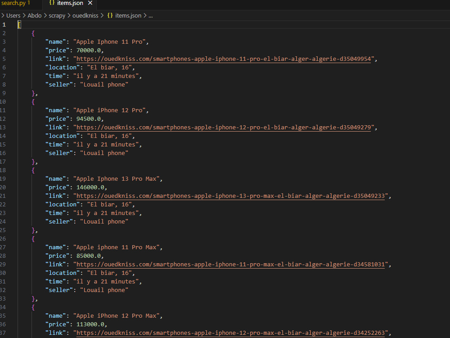Click "il y a 21 minutes" on line 23
450x338 pixels.
pyautogui.click(x=106, y=213)
